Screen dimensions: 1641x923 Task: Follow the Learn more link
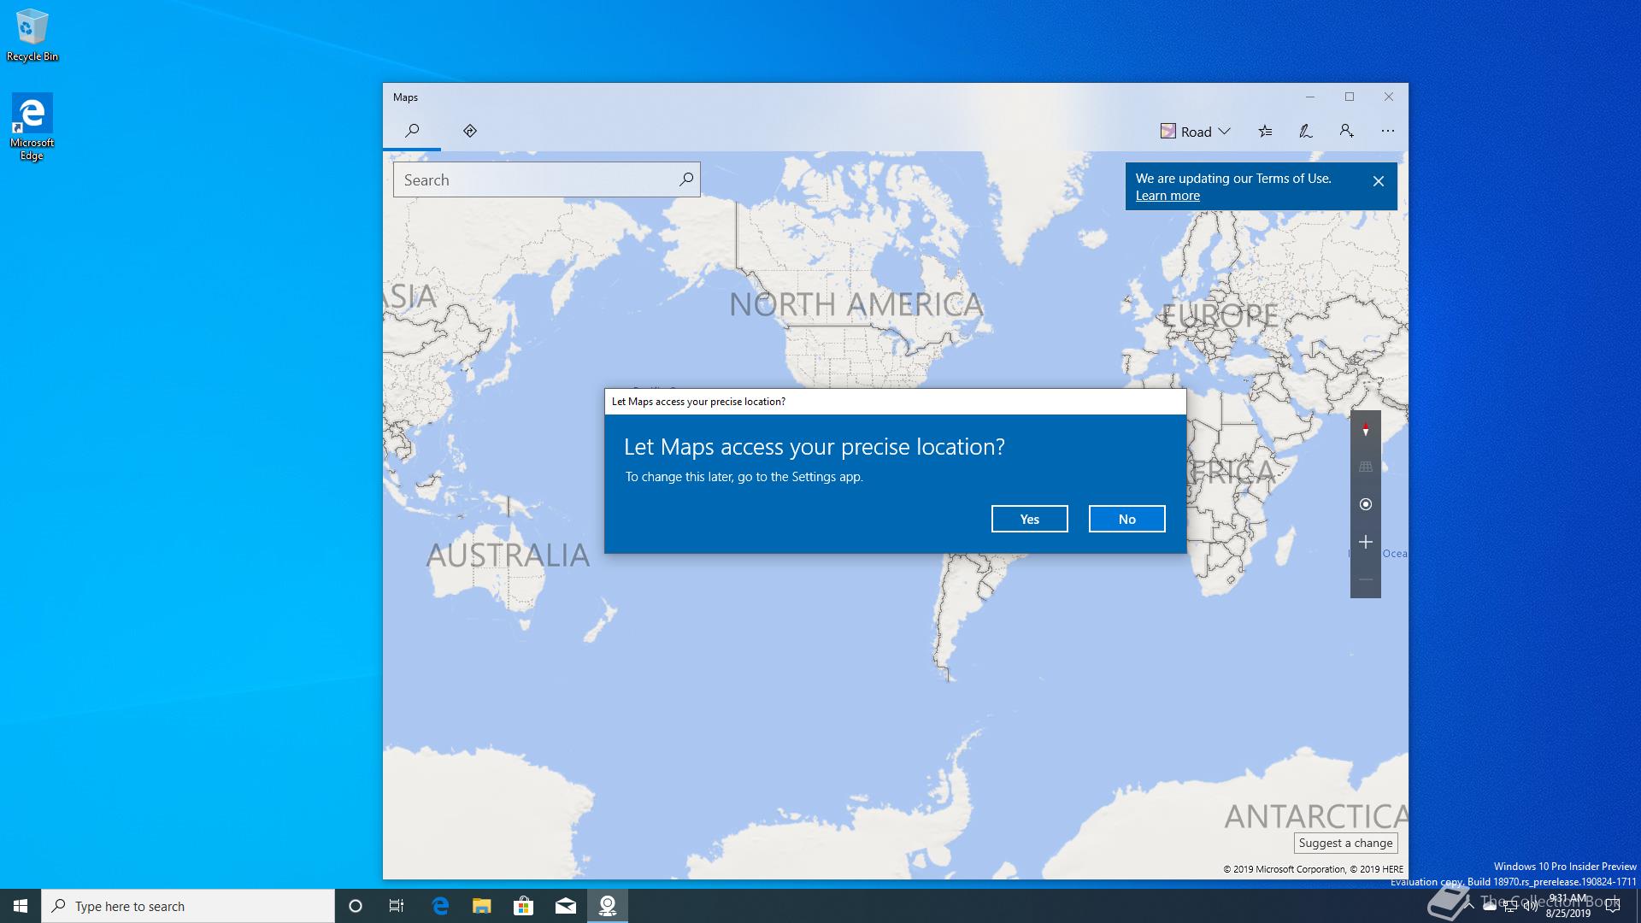[x=1168, y=196]
